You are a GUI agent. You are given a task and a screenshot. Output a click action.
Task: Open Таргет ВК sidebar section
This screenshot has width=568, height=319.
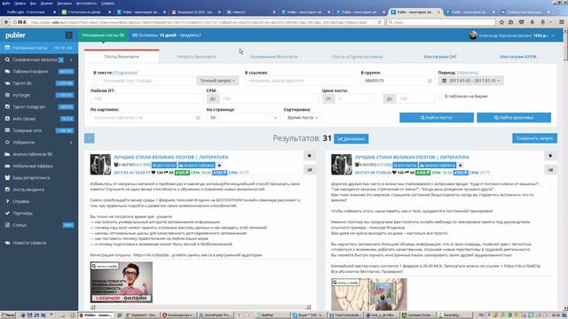(x=39, y=83)
